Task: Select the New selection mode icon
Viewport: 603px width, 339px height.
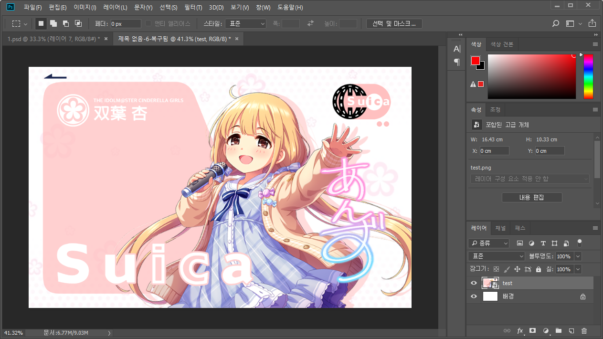Action: (x=41, y=23)
